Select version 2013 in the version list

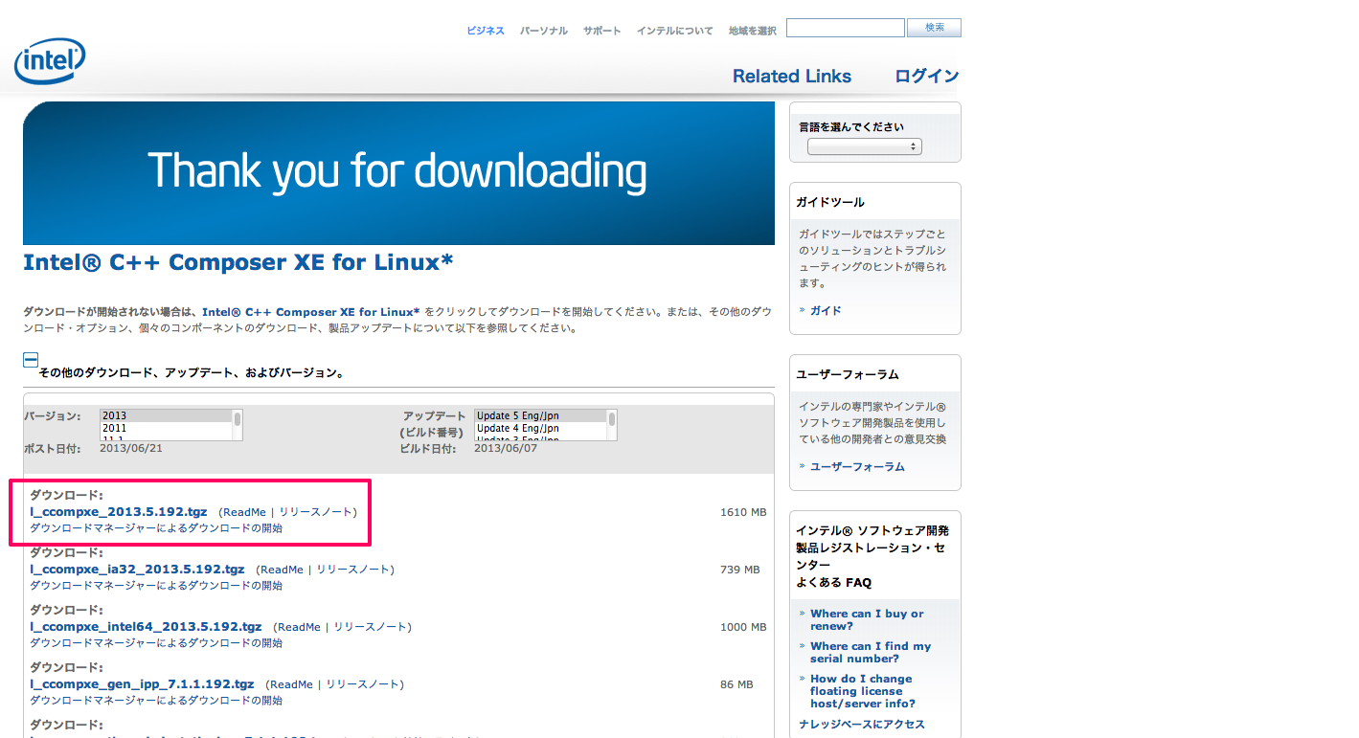pos(166,416)
